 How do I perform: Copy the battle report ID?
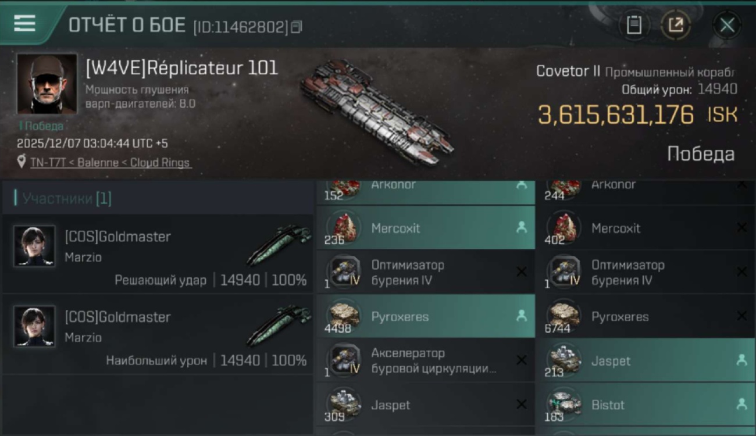297,27
